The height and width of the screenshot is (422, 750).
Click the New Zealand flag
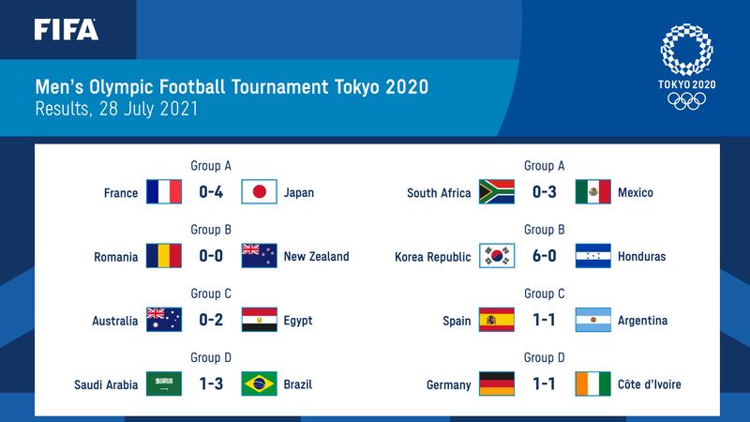pos(260,255)
